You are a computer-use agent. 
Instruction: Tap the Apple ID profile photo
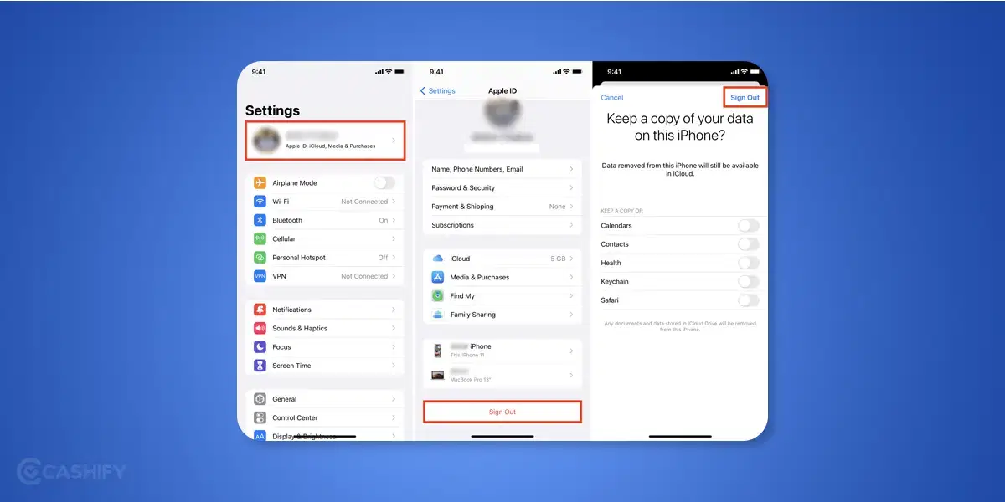tap(502, 113)
